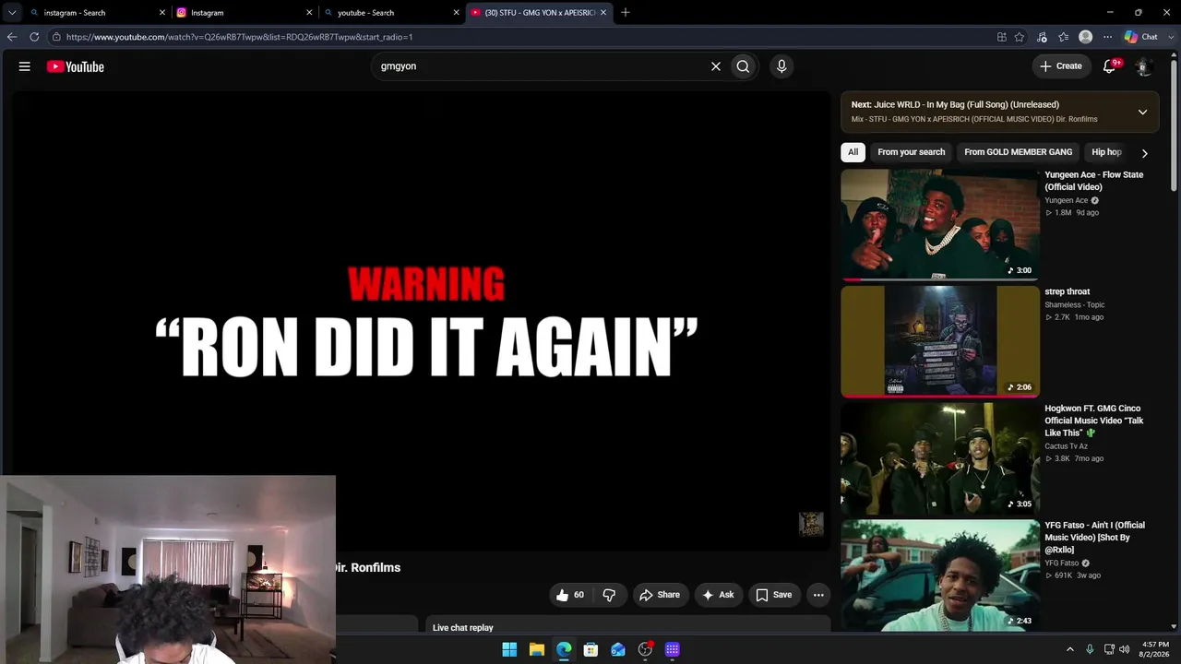Open the browser Settings and more menu

click(1108, 37)
